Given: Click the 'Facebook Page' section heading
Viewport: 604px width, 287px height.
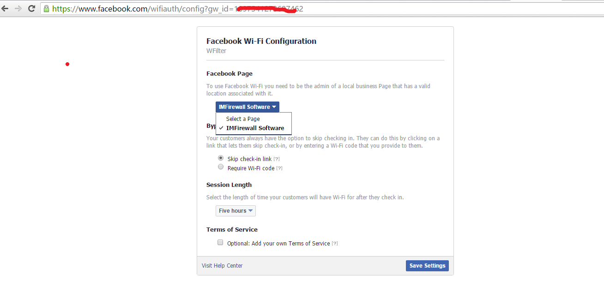Looking at the screenshot, I should (230, 74).
